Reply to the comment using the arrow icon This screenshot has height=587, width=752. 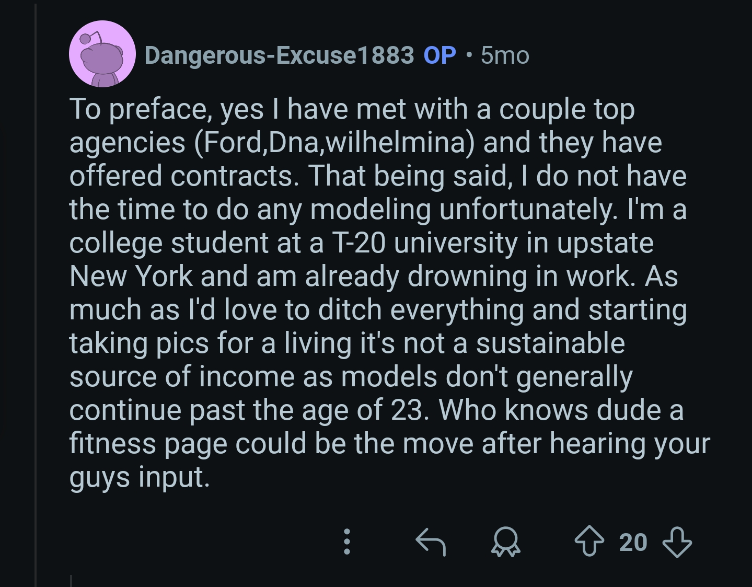(x=430, y=542)
